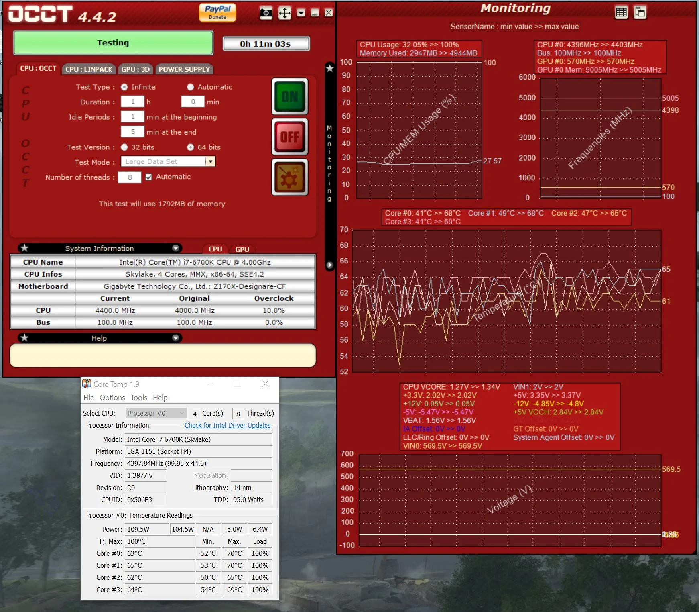Click the Monitoring panel collapse arrow
The image size is (699, 612).
(330, 265)
